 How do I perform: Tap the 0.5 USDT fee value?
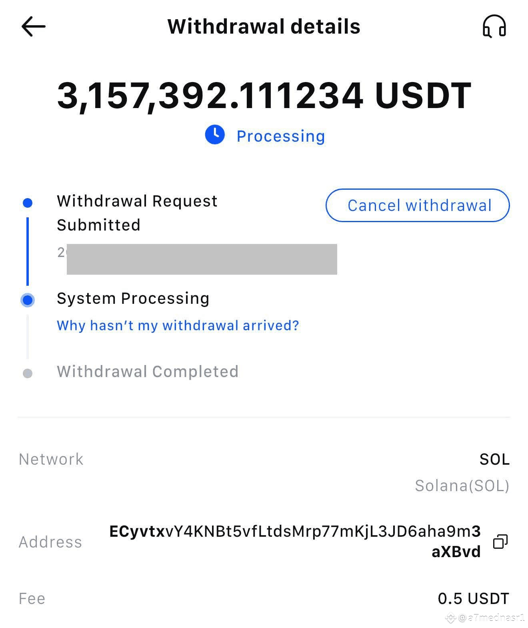473,599
